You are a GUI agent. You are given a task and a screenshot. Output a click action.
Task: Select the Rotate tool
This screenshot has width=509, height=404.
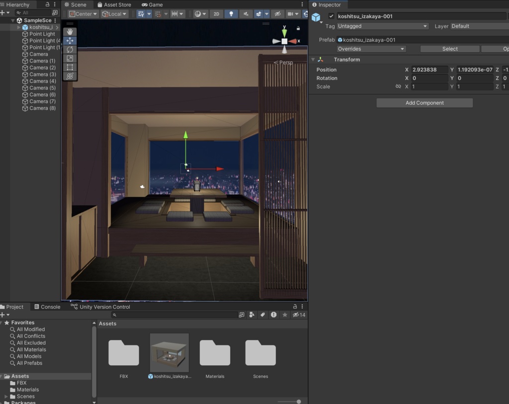(x=70, y=50)
